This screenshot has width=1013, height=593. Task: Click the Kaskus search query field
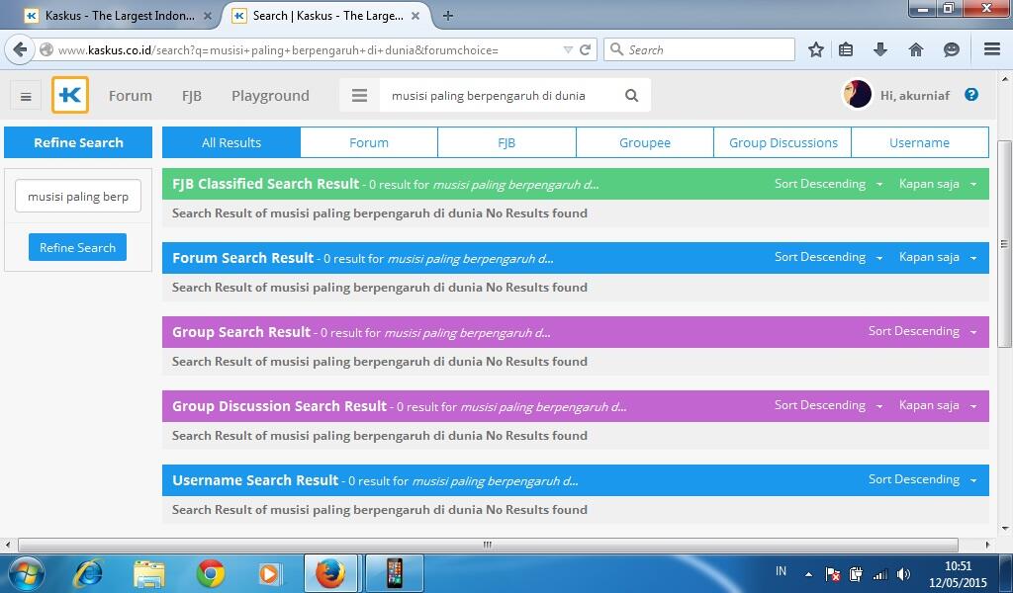coord(499,96)
